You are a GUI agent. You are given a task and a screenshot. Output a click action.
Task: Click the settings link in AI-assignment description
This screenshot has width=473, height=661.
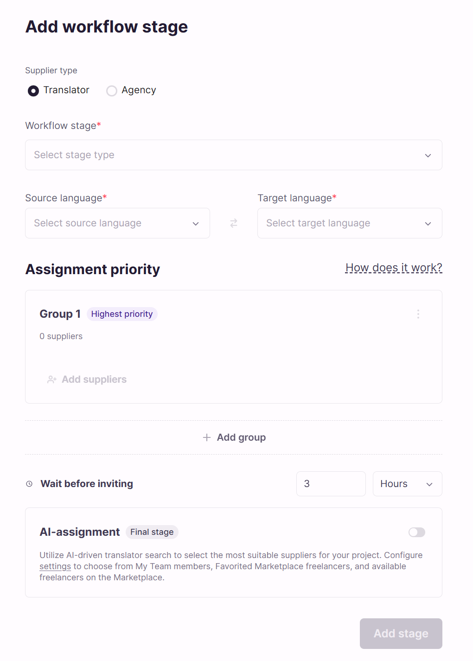coord(55,566)
